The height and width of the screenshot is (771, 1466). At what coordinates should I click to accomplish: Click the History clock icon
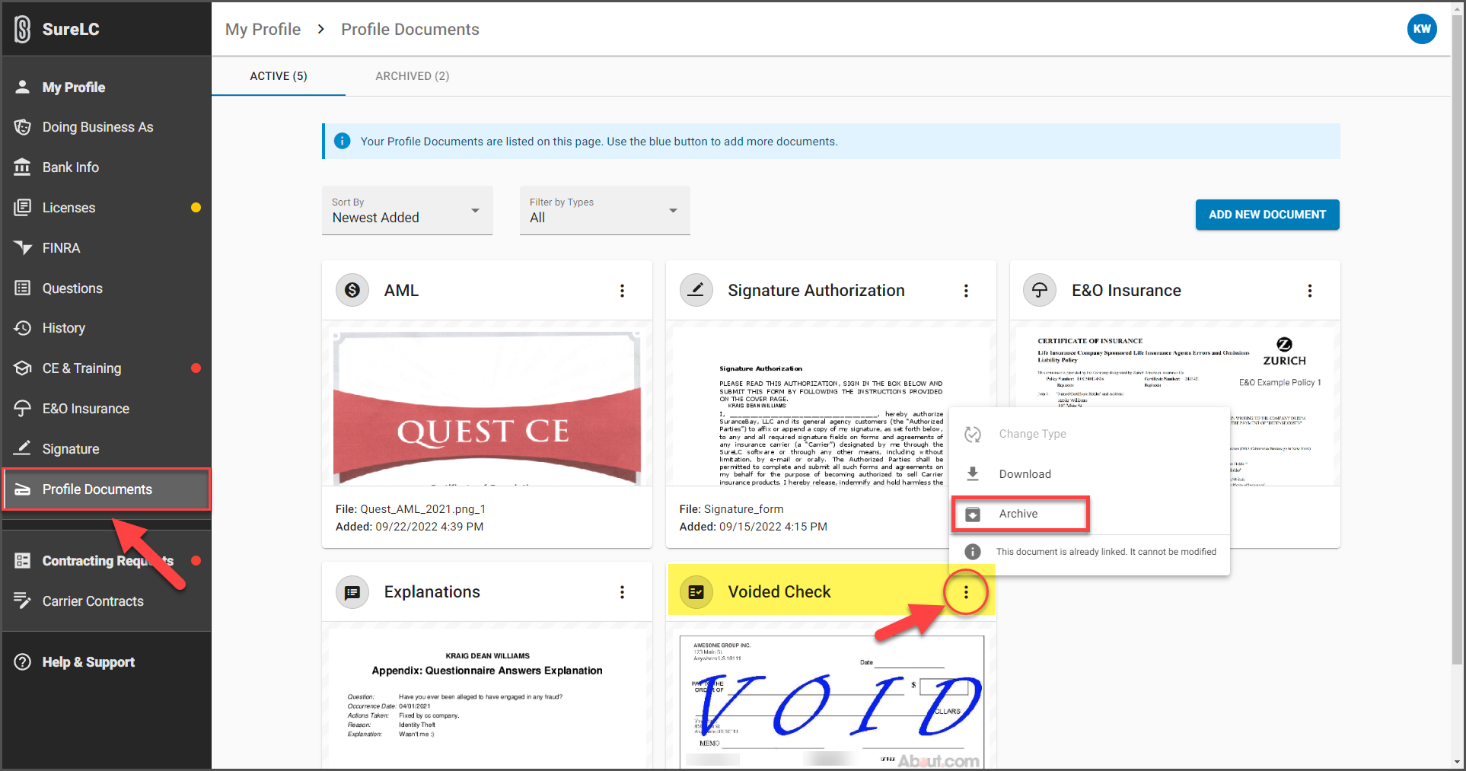click(23, 328)
